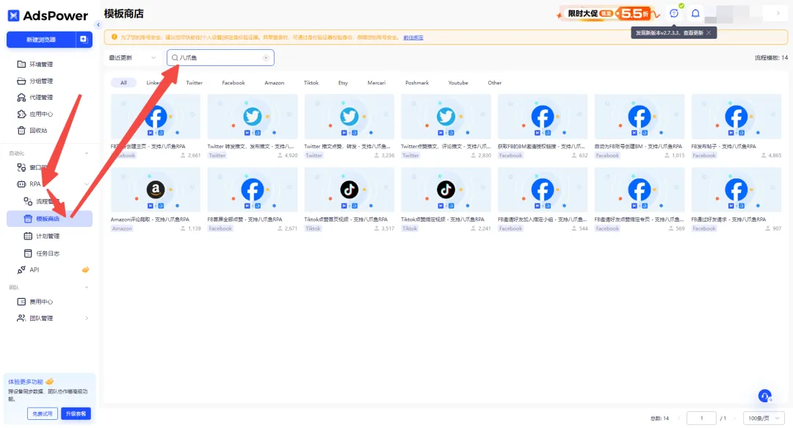Click the batch-create icon beside 新建浏览器
793x428 pixels.
(x=84, y=40)
